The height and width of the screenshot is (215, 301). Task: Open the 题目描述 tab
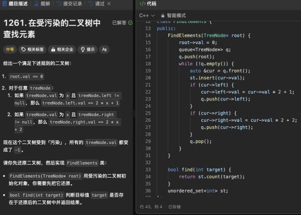coord(15,3)
